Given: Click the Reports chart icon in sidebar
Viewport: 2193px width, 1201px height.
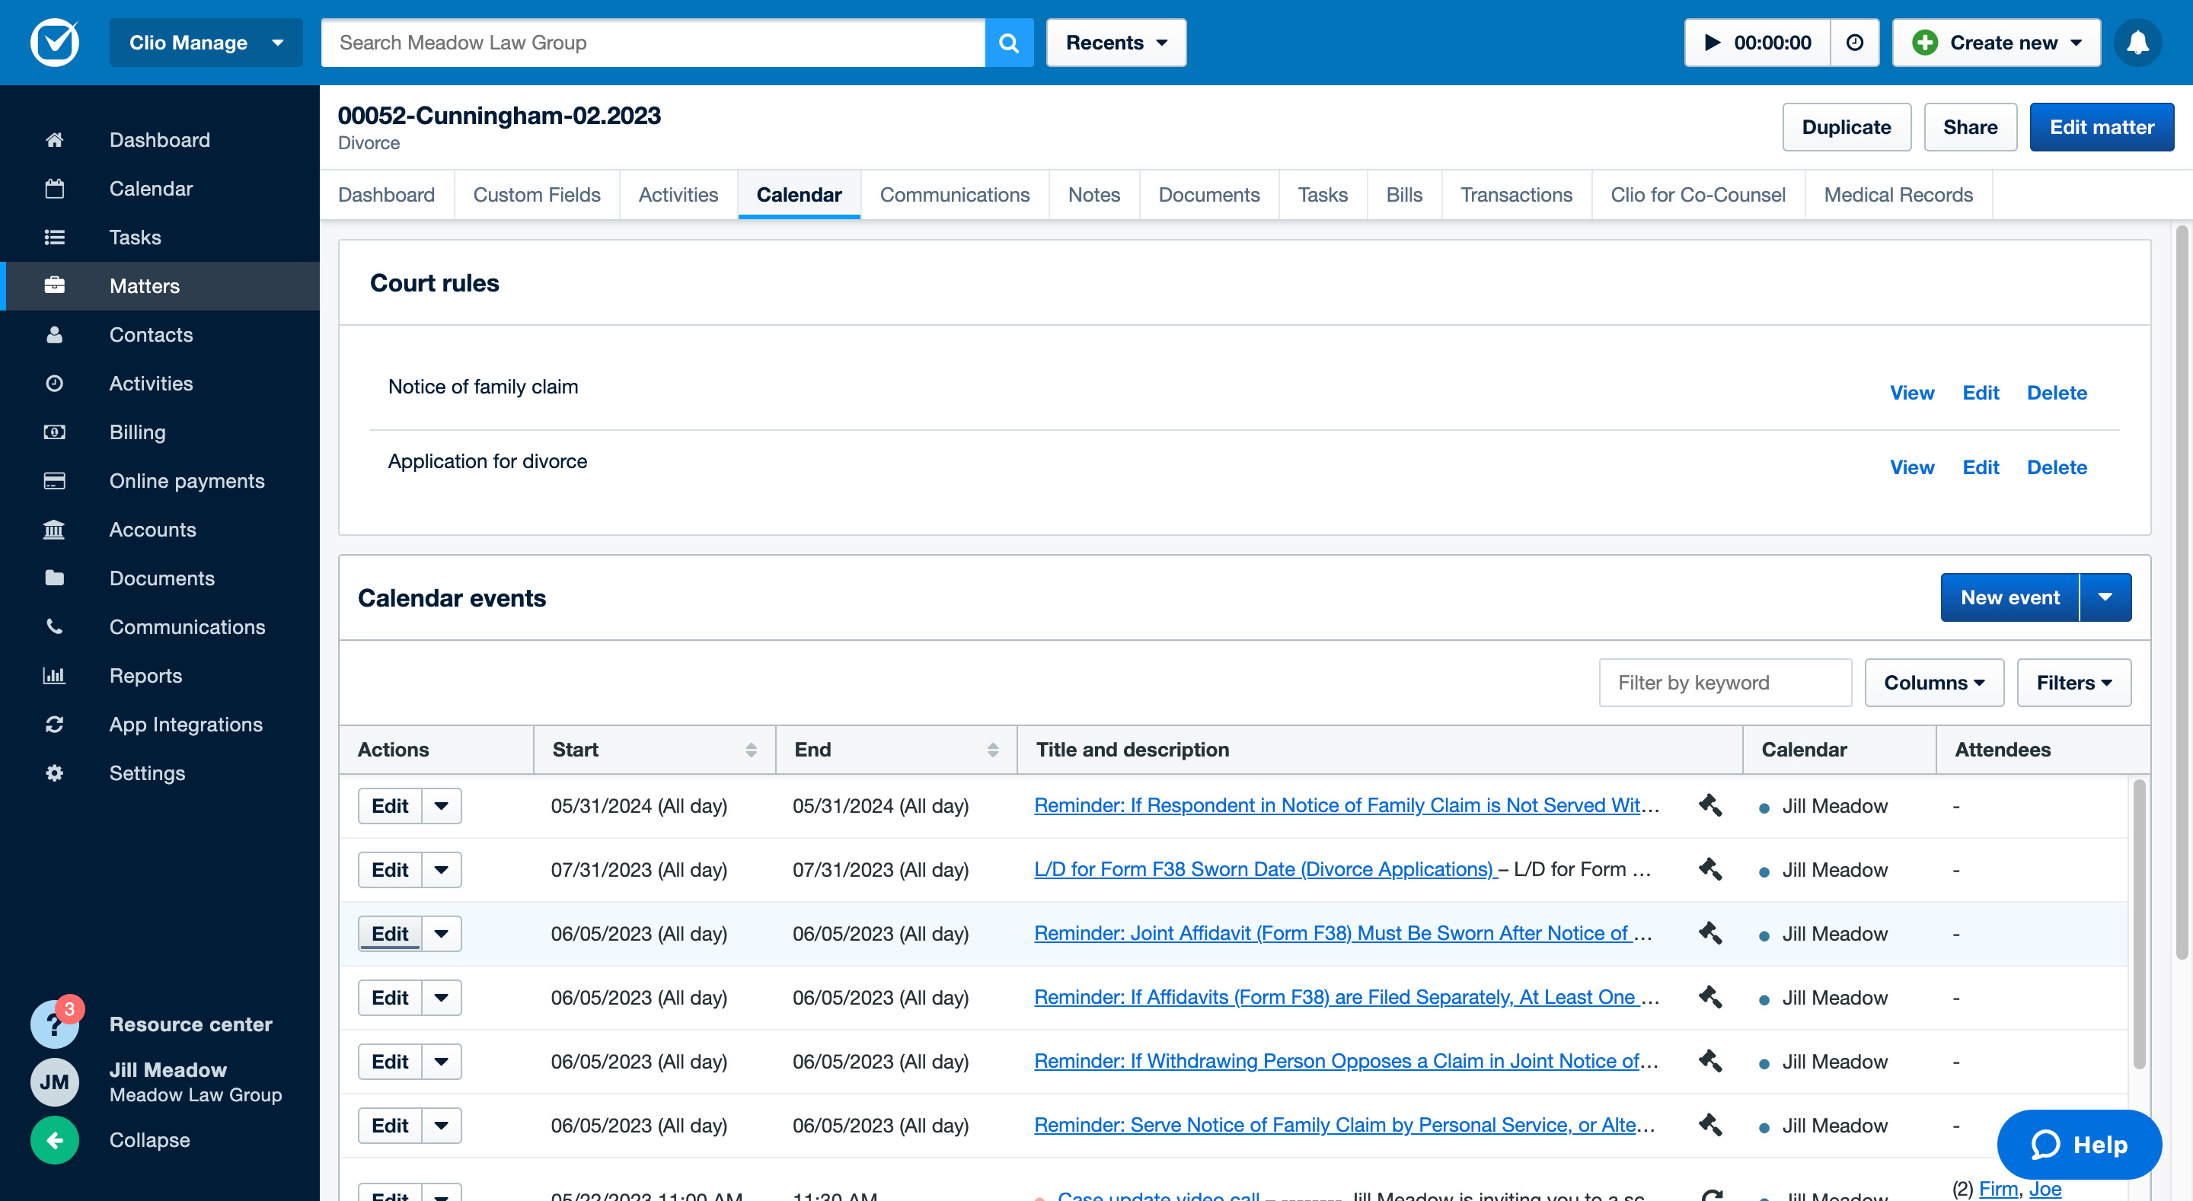Looking at the screenshot, I should coord(55,676).
